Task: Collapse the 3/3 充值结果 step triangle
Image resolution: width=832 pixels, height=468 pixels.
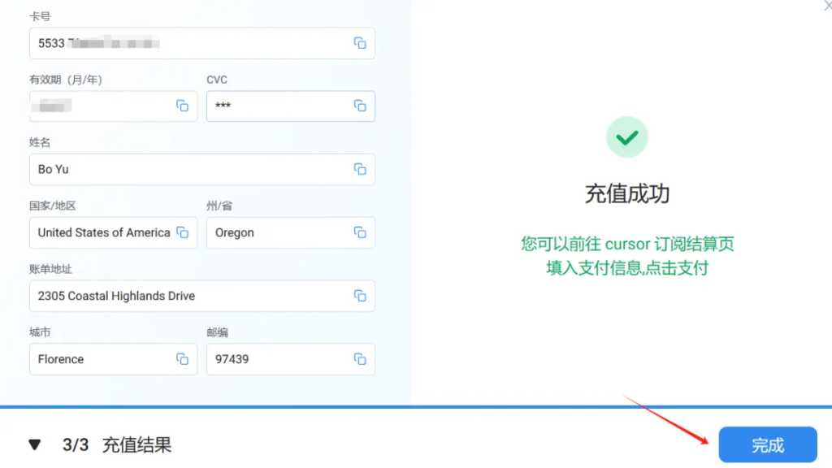Action: tap(34, 445)
